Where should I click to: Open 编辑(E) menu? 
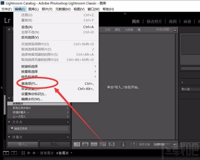[20, 9]
